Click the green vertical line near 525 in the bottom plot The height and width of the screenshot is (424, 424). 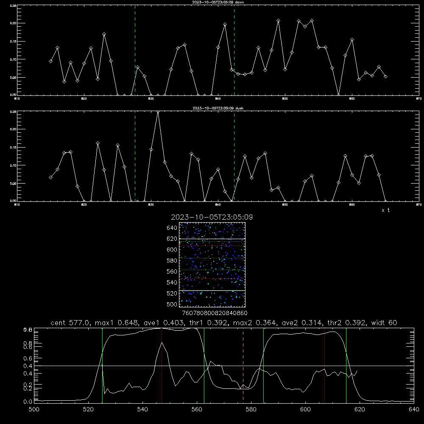point(103,365)
